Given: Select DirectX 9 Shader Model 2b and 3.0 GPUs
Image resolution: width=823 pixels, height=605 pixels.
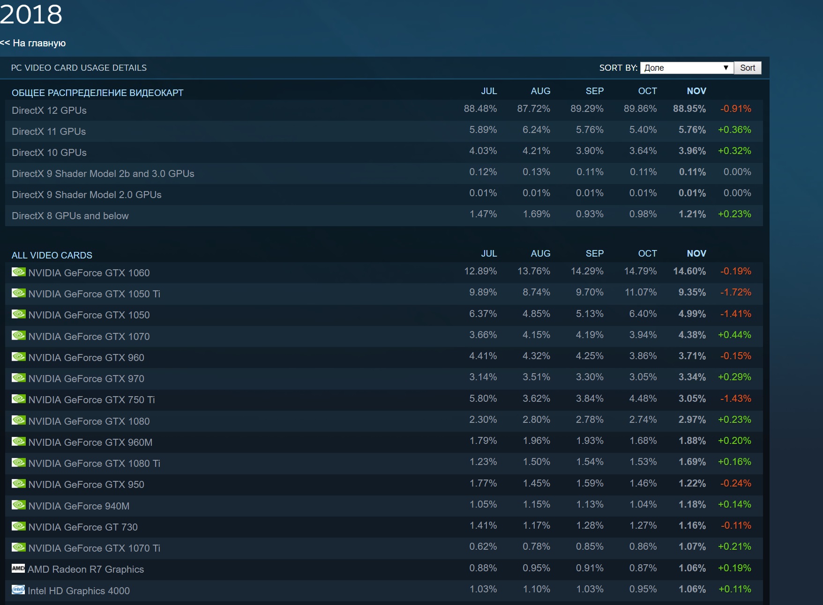Looking at the screenshot, I should (x=103, y=174).
